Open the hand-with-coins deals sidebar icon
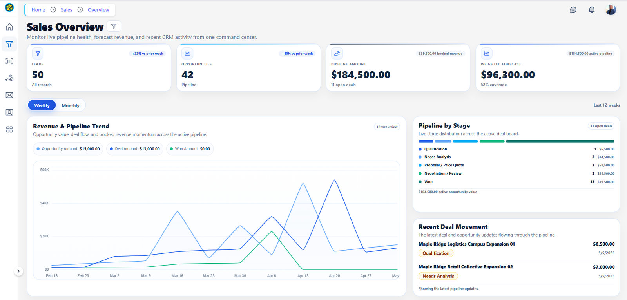This screenshot has height=300, width=627. (9, 78)
